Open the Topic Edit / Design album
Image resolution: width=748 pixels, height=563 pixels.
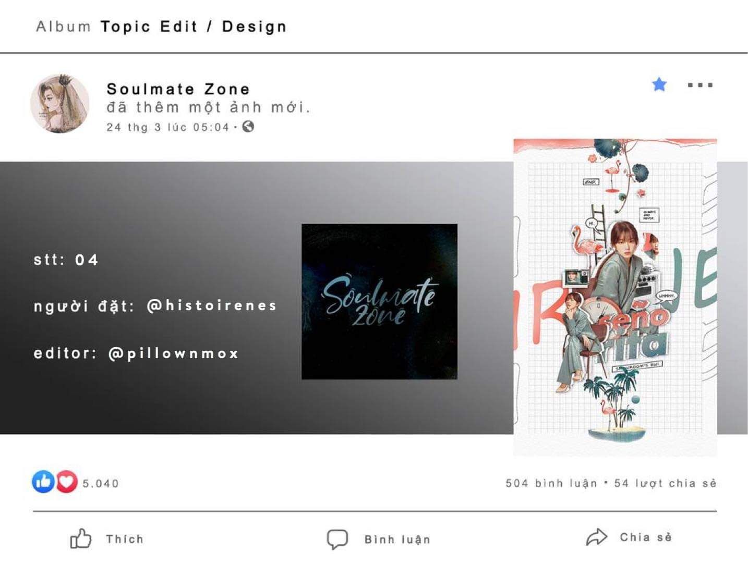(x=194, y=27)
